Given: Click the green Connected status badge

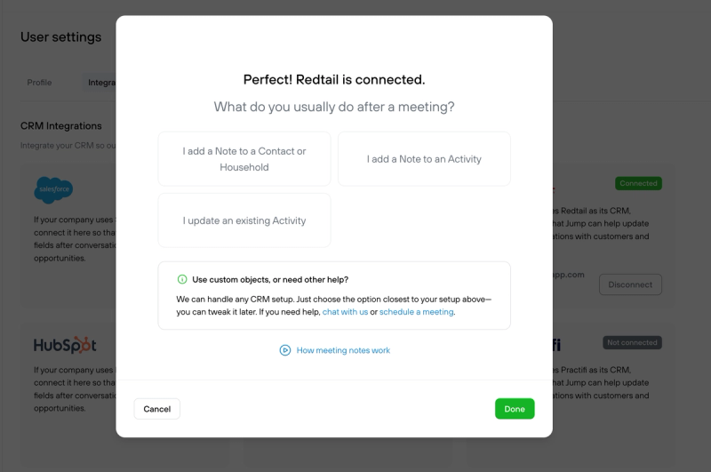Looking at the screenshot, I should tap(638, 183).
